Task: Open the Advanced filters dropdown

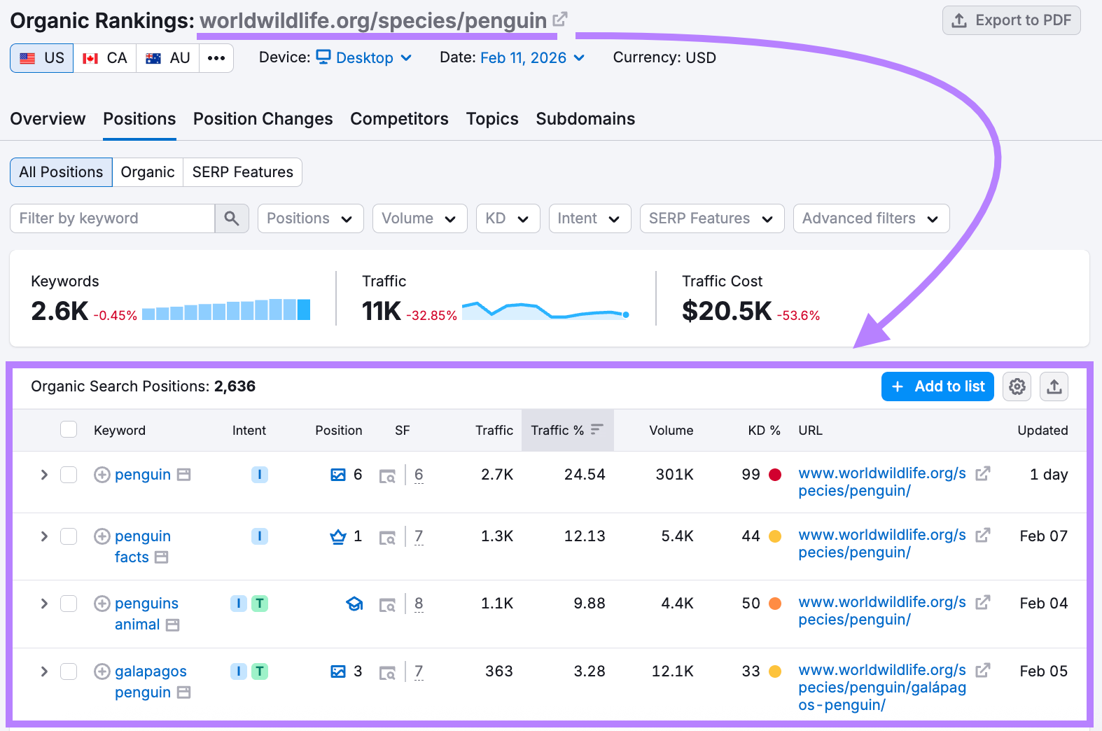Action: 870,218
